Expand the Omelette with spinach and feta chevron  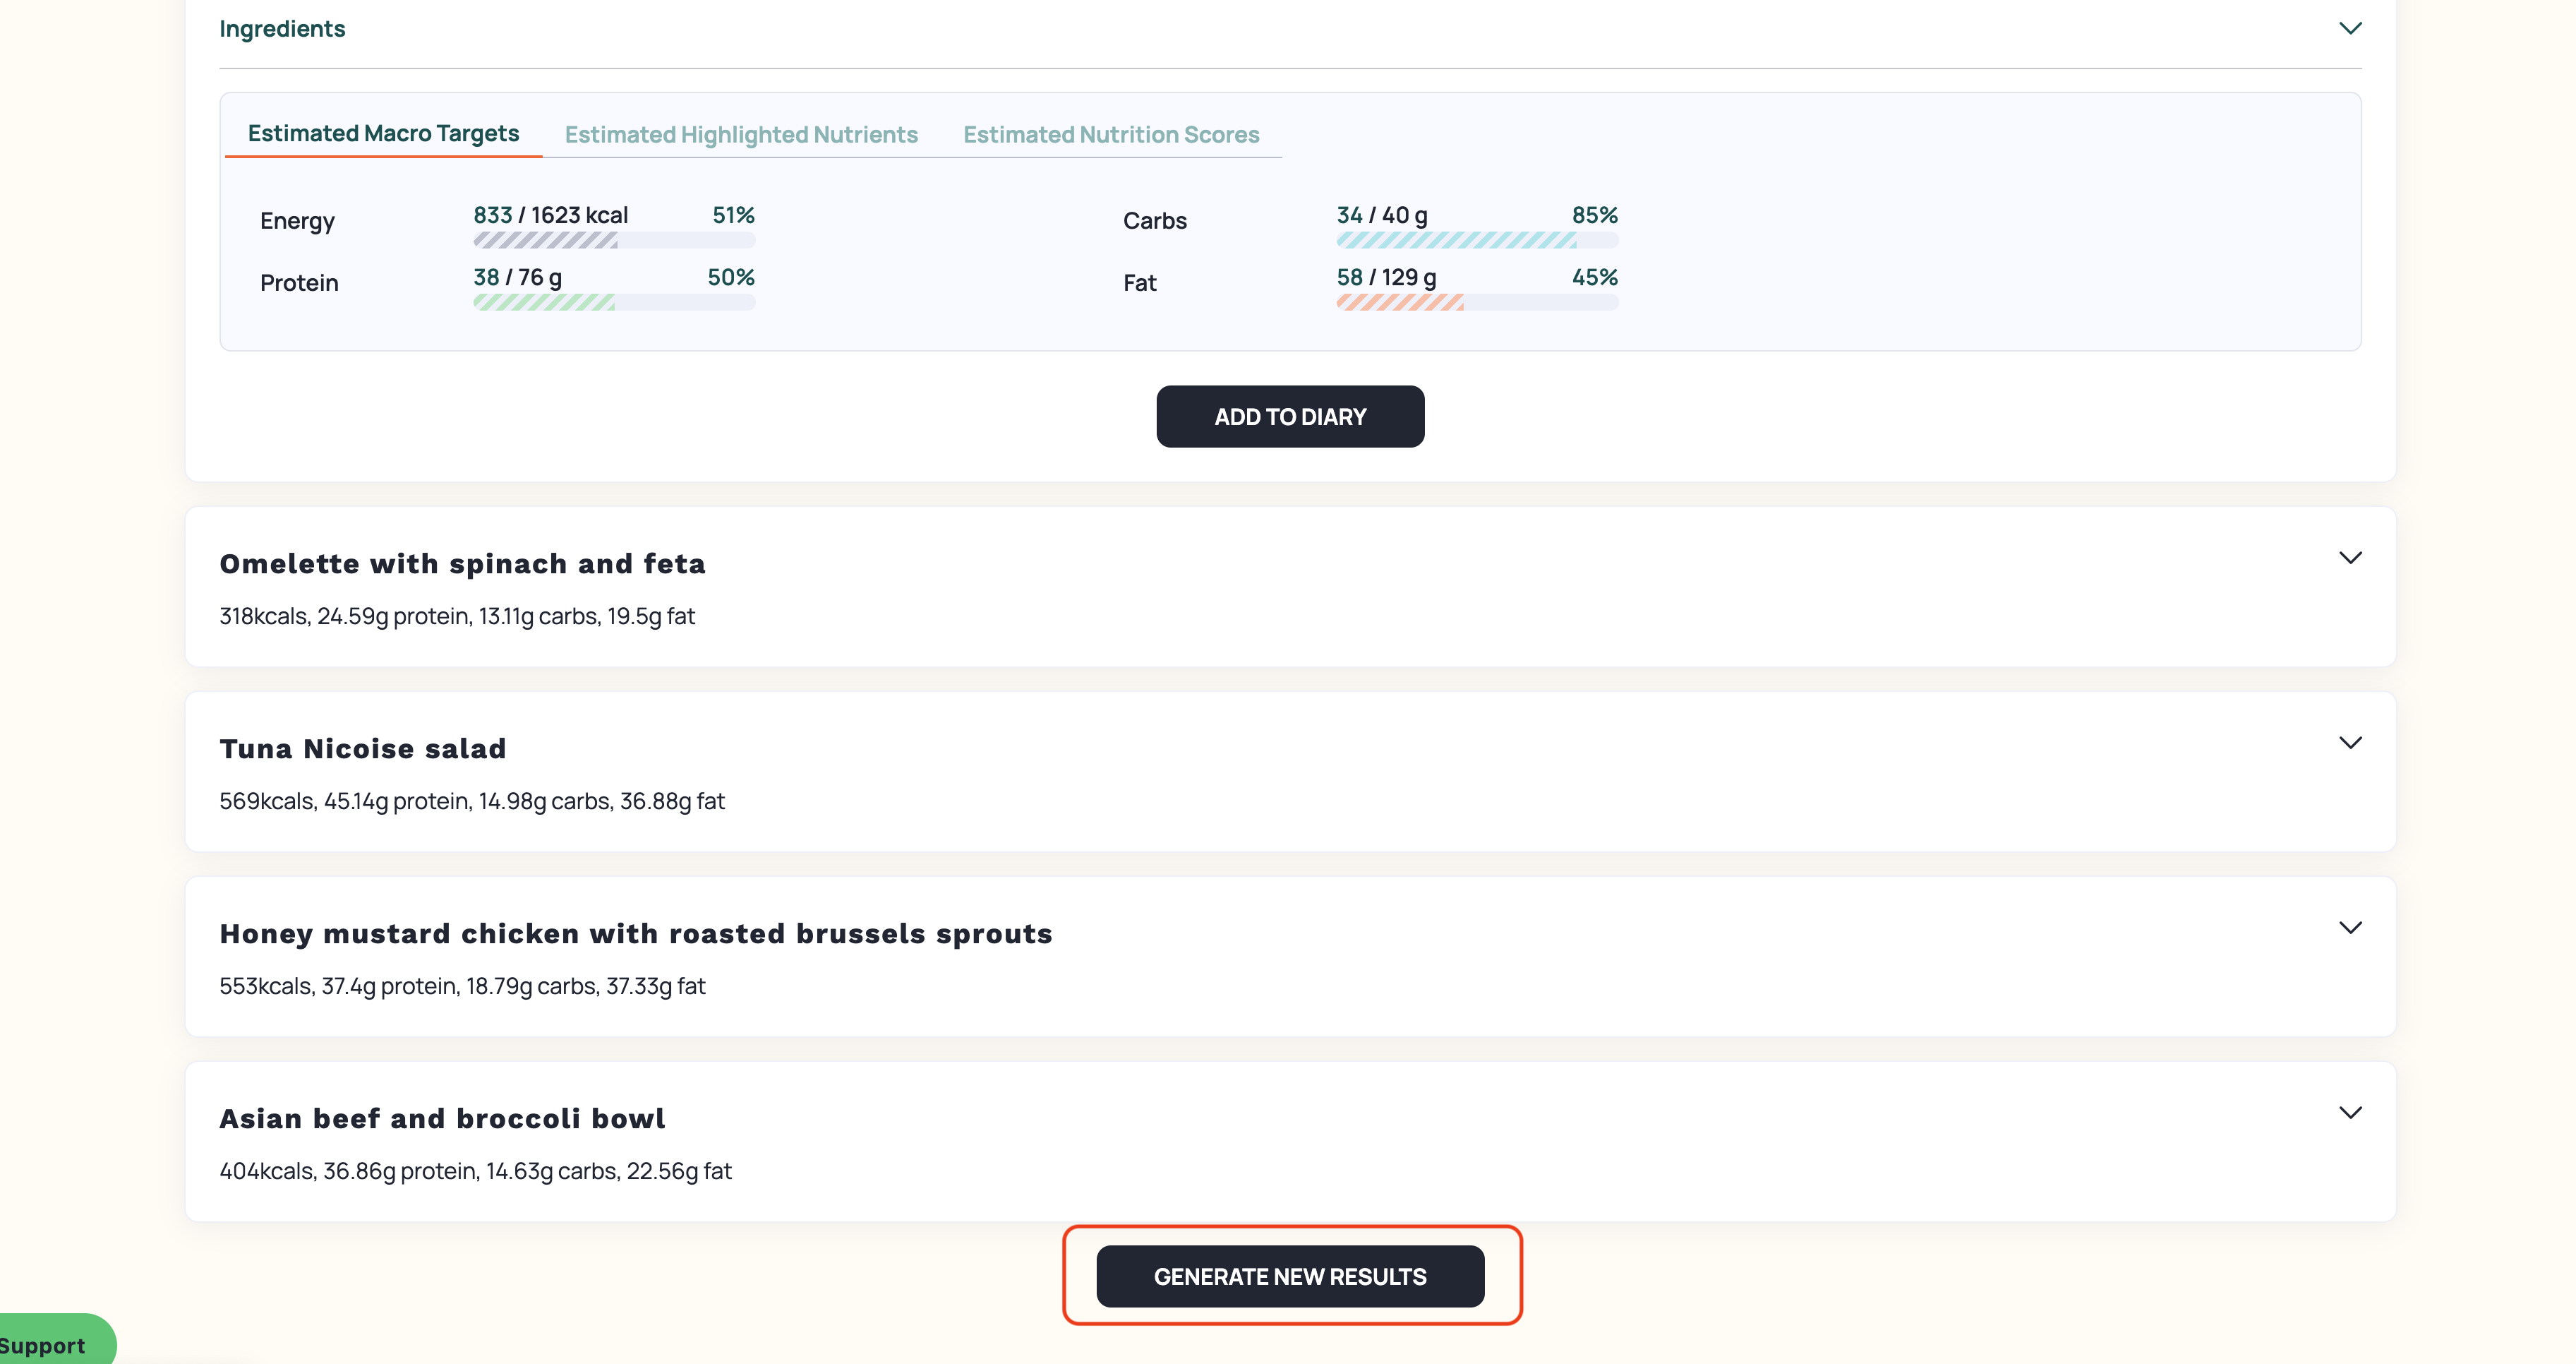2350,558
